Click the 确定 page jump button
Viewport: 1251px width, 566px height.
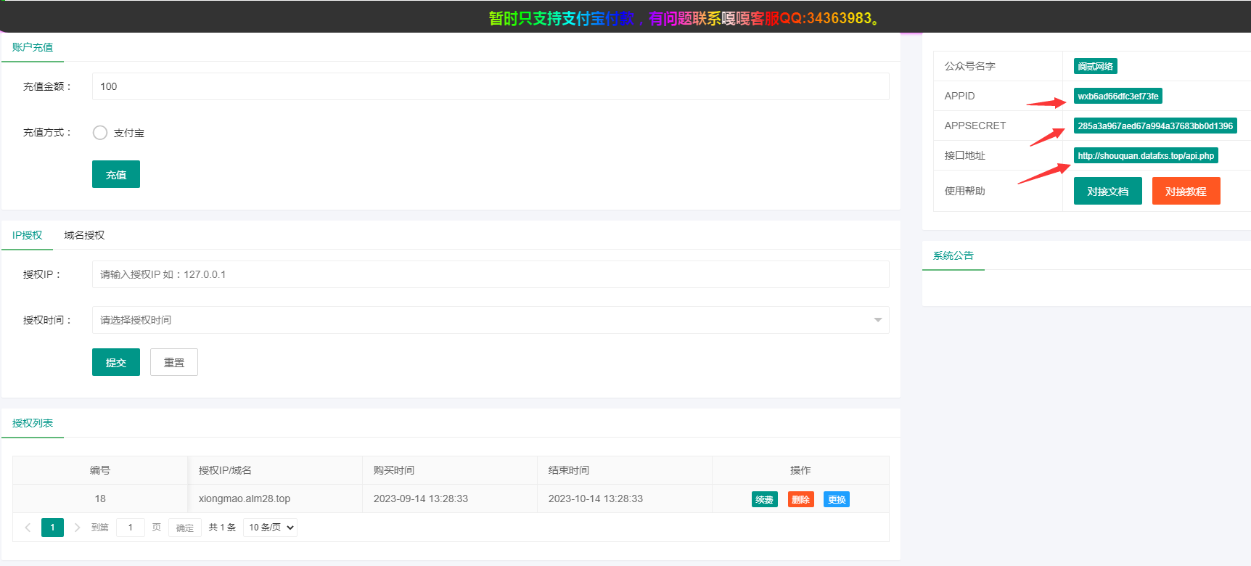tap(185, 528)
